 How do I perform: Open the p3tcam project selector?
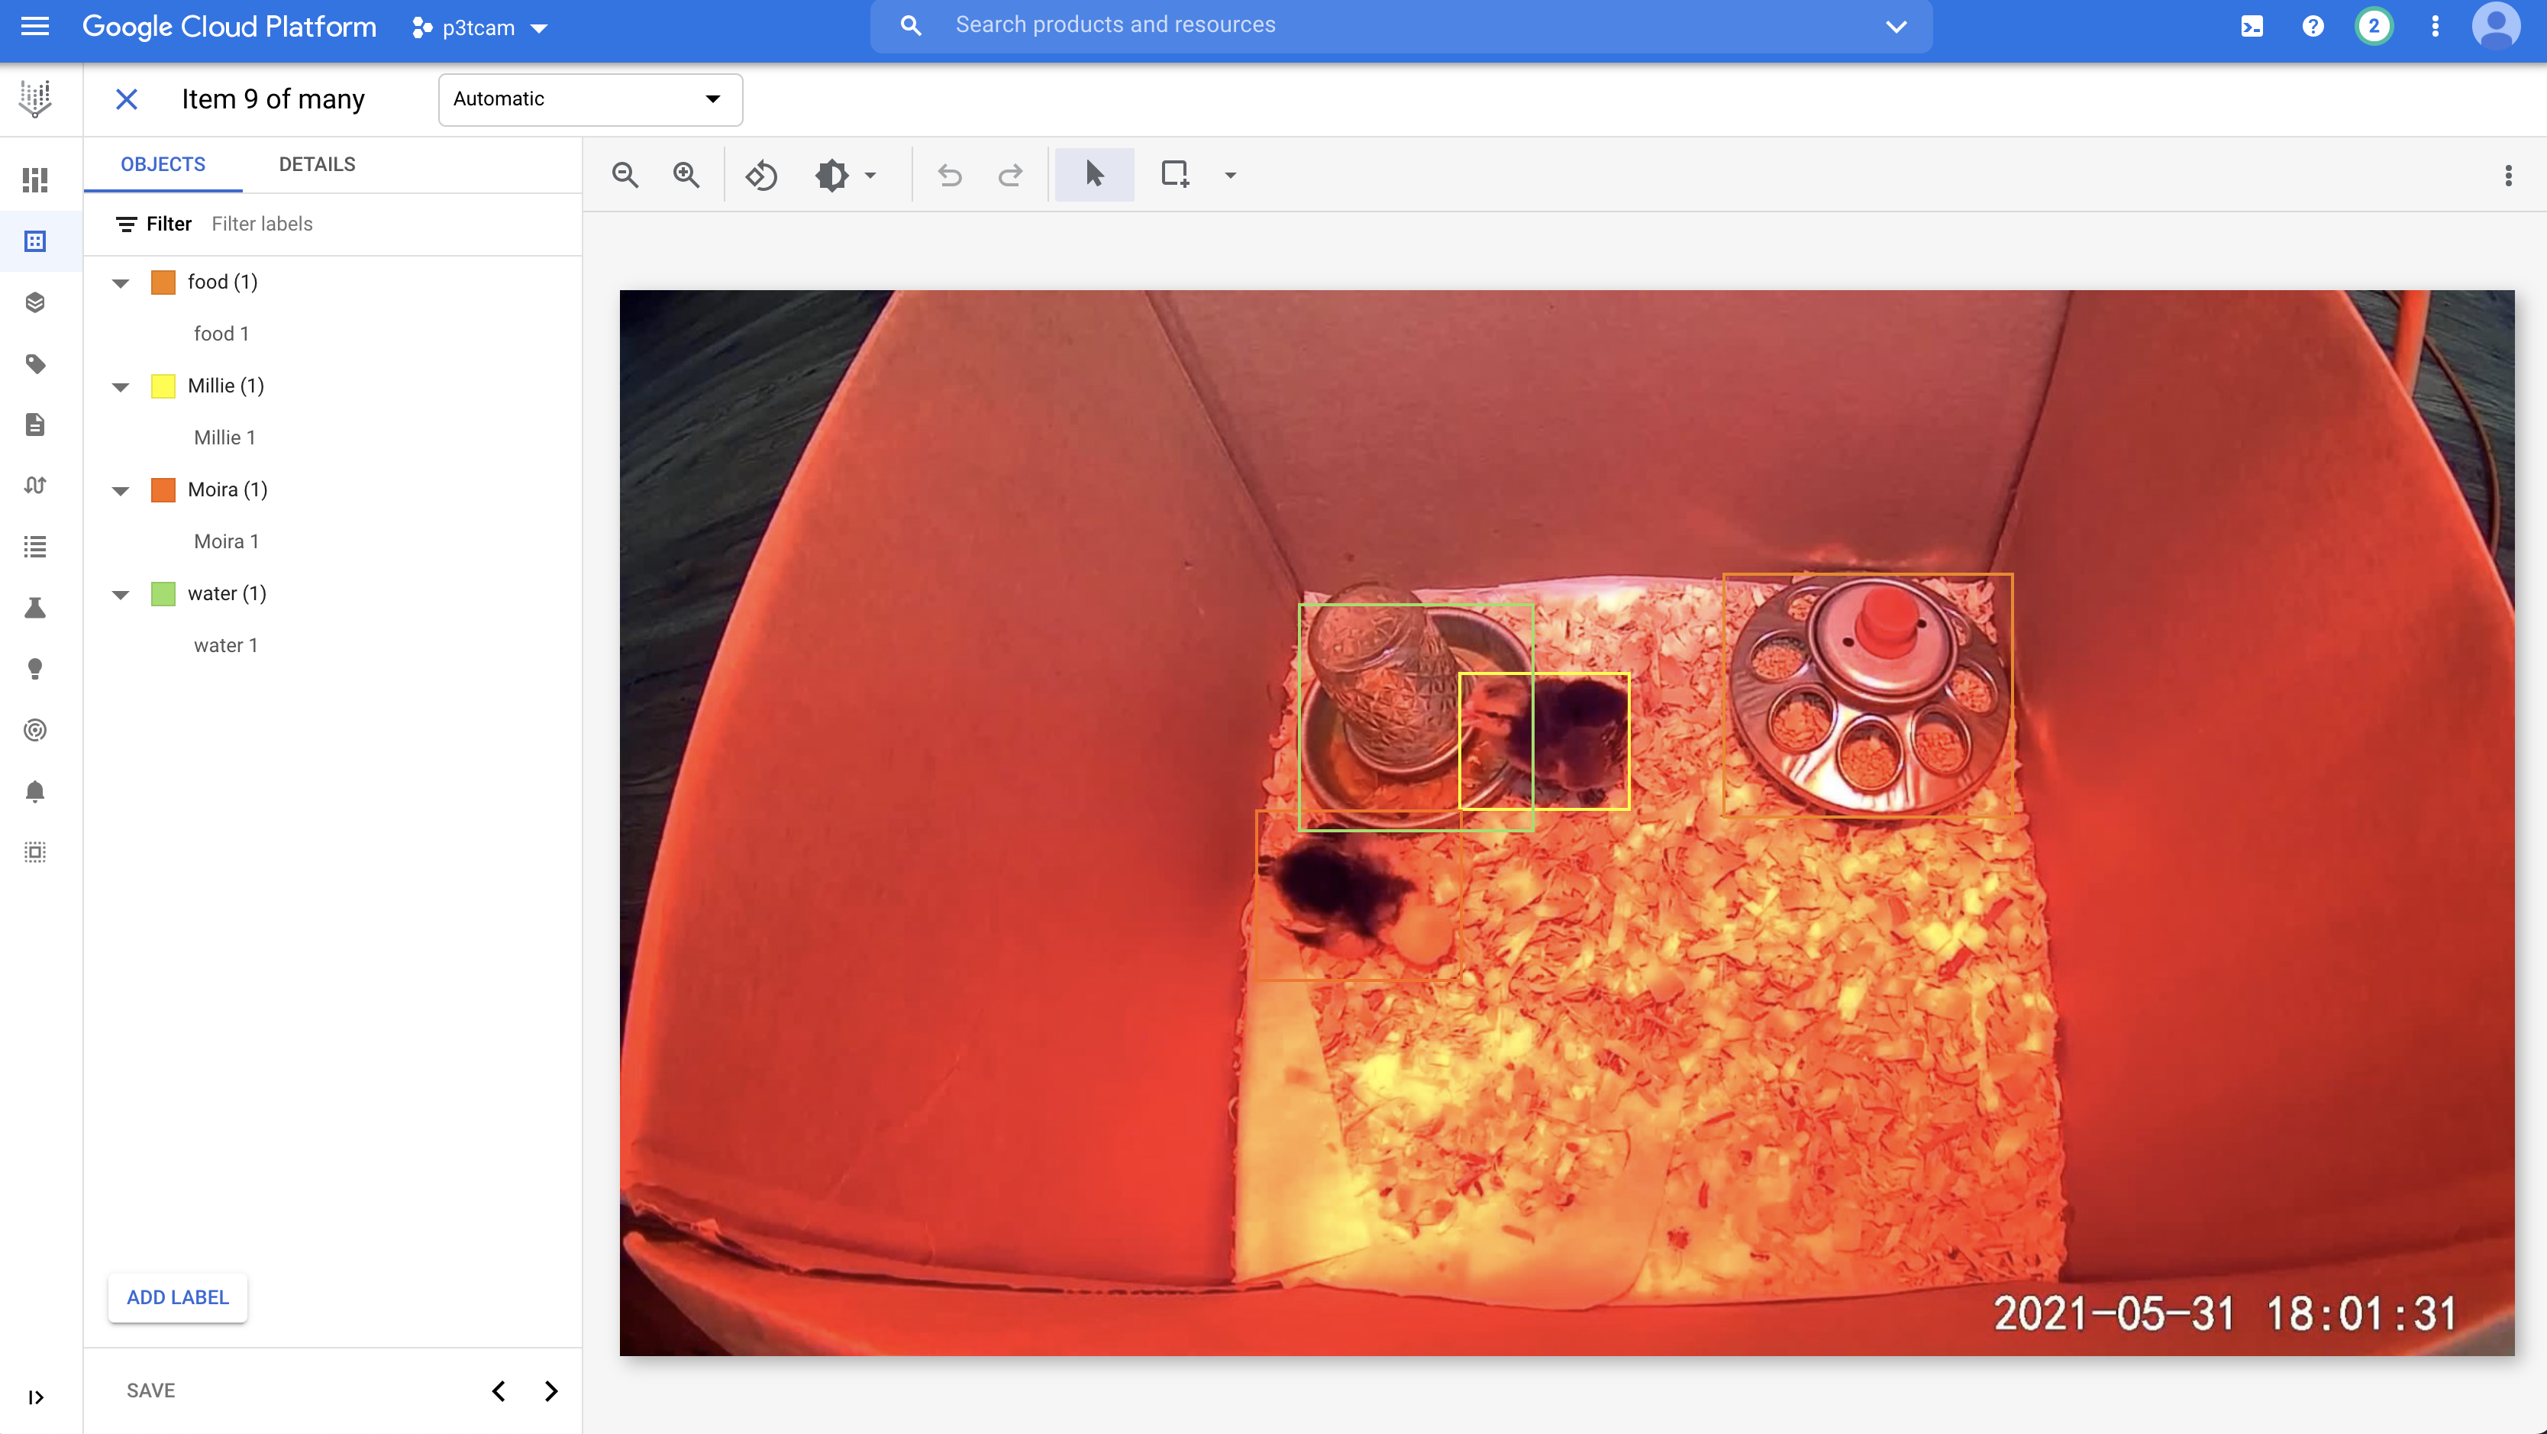tap(479, 27)
